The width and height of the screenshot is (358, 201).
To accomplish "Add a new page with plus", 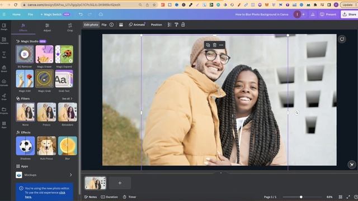I will [120, 183].
